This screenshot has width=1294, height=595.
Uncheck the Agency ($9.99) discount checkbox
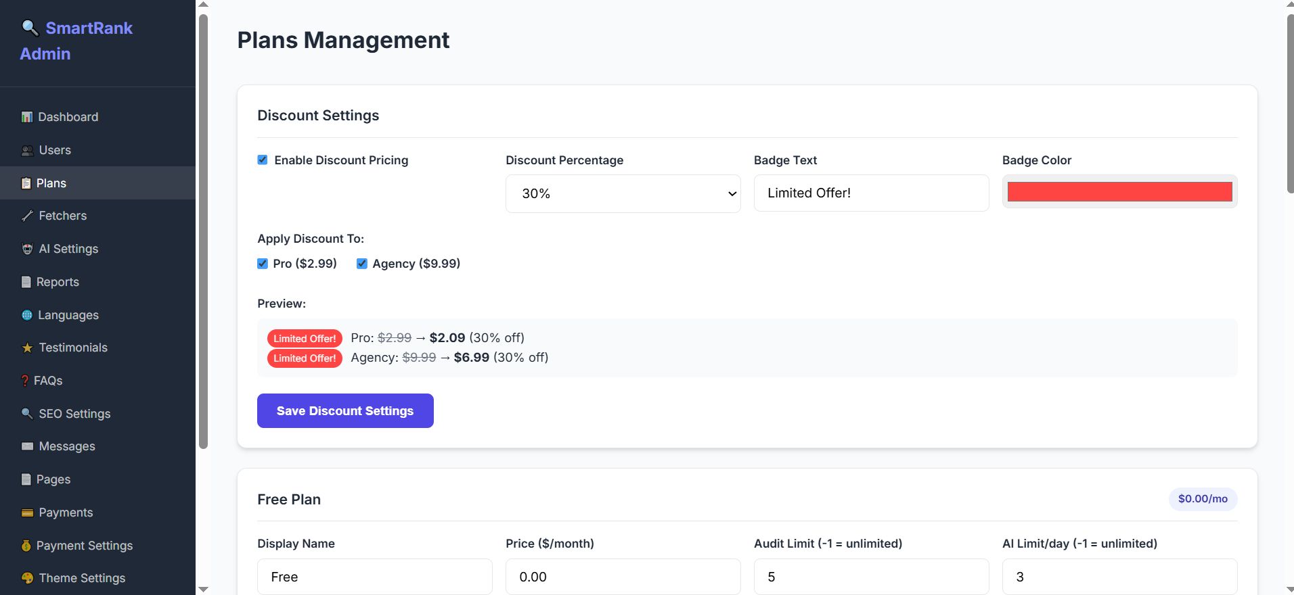click(362, 264)
